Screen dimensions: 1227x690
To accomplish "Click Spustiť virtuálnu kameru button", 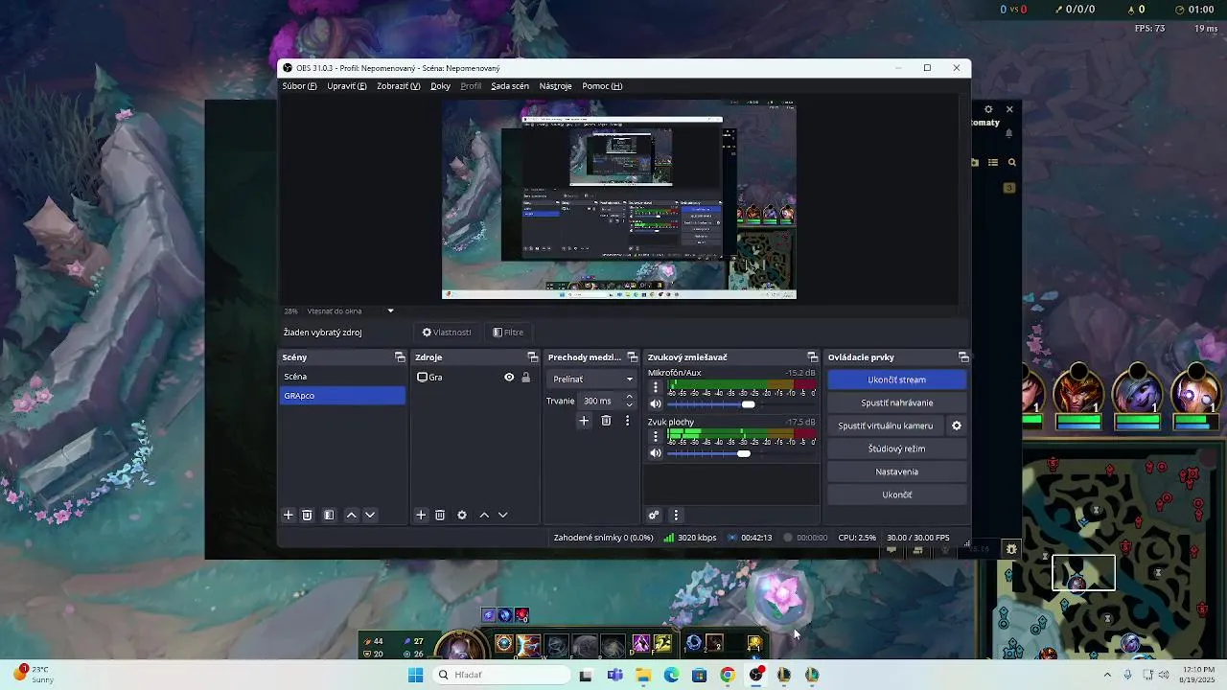I will 885,425.
